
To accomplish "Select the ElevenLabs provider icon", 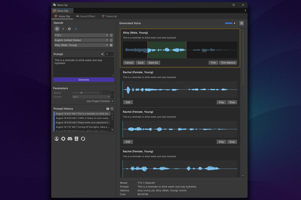I will 69,29.
